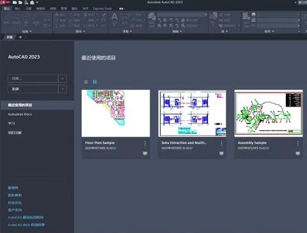Expand the dropdown arrow beside 新建

tap(63, 89)
